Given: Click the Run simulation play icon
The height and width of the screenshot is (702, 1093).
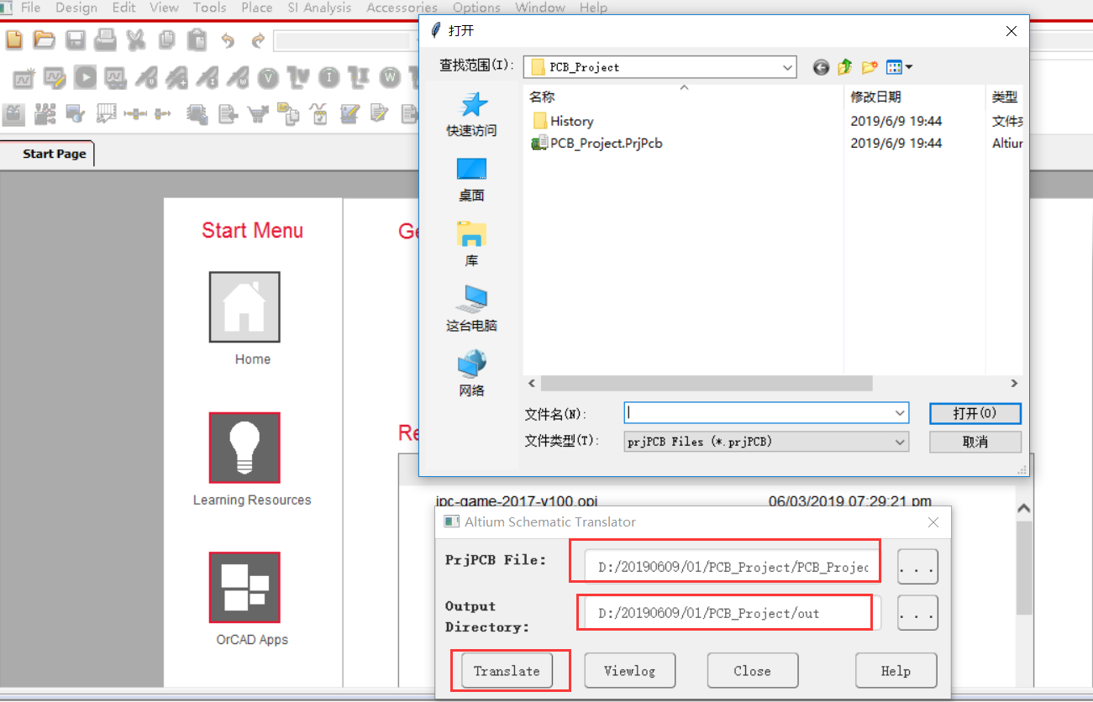Looking at the screenshot, I should pos(85,77).
